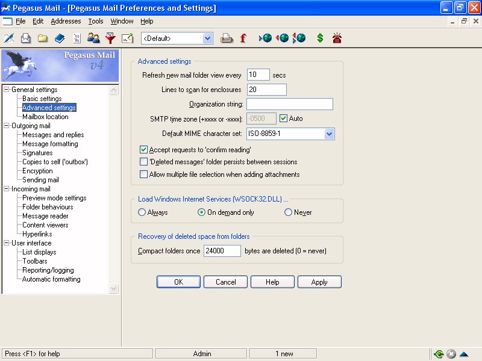Click the Organization string input field
The image size is (482, 361).
(x=290, y=104)
